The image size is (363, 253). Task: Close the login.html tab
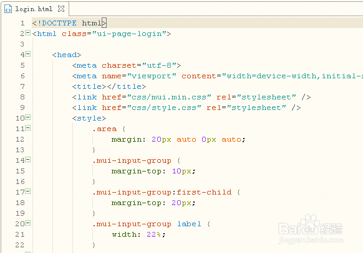click(61, 9)
